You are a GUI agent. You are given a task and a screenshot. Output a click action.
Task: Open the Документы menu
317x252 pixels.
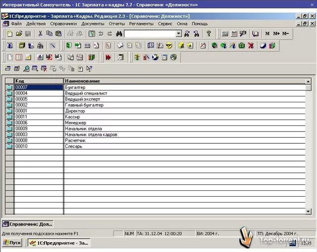click(x=93, y=24)
